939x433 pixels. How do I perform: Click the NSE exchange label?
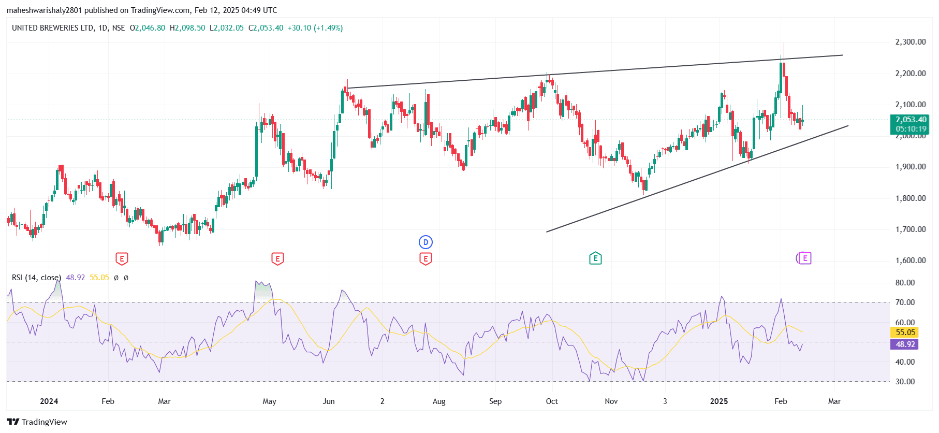[119, 28]
